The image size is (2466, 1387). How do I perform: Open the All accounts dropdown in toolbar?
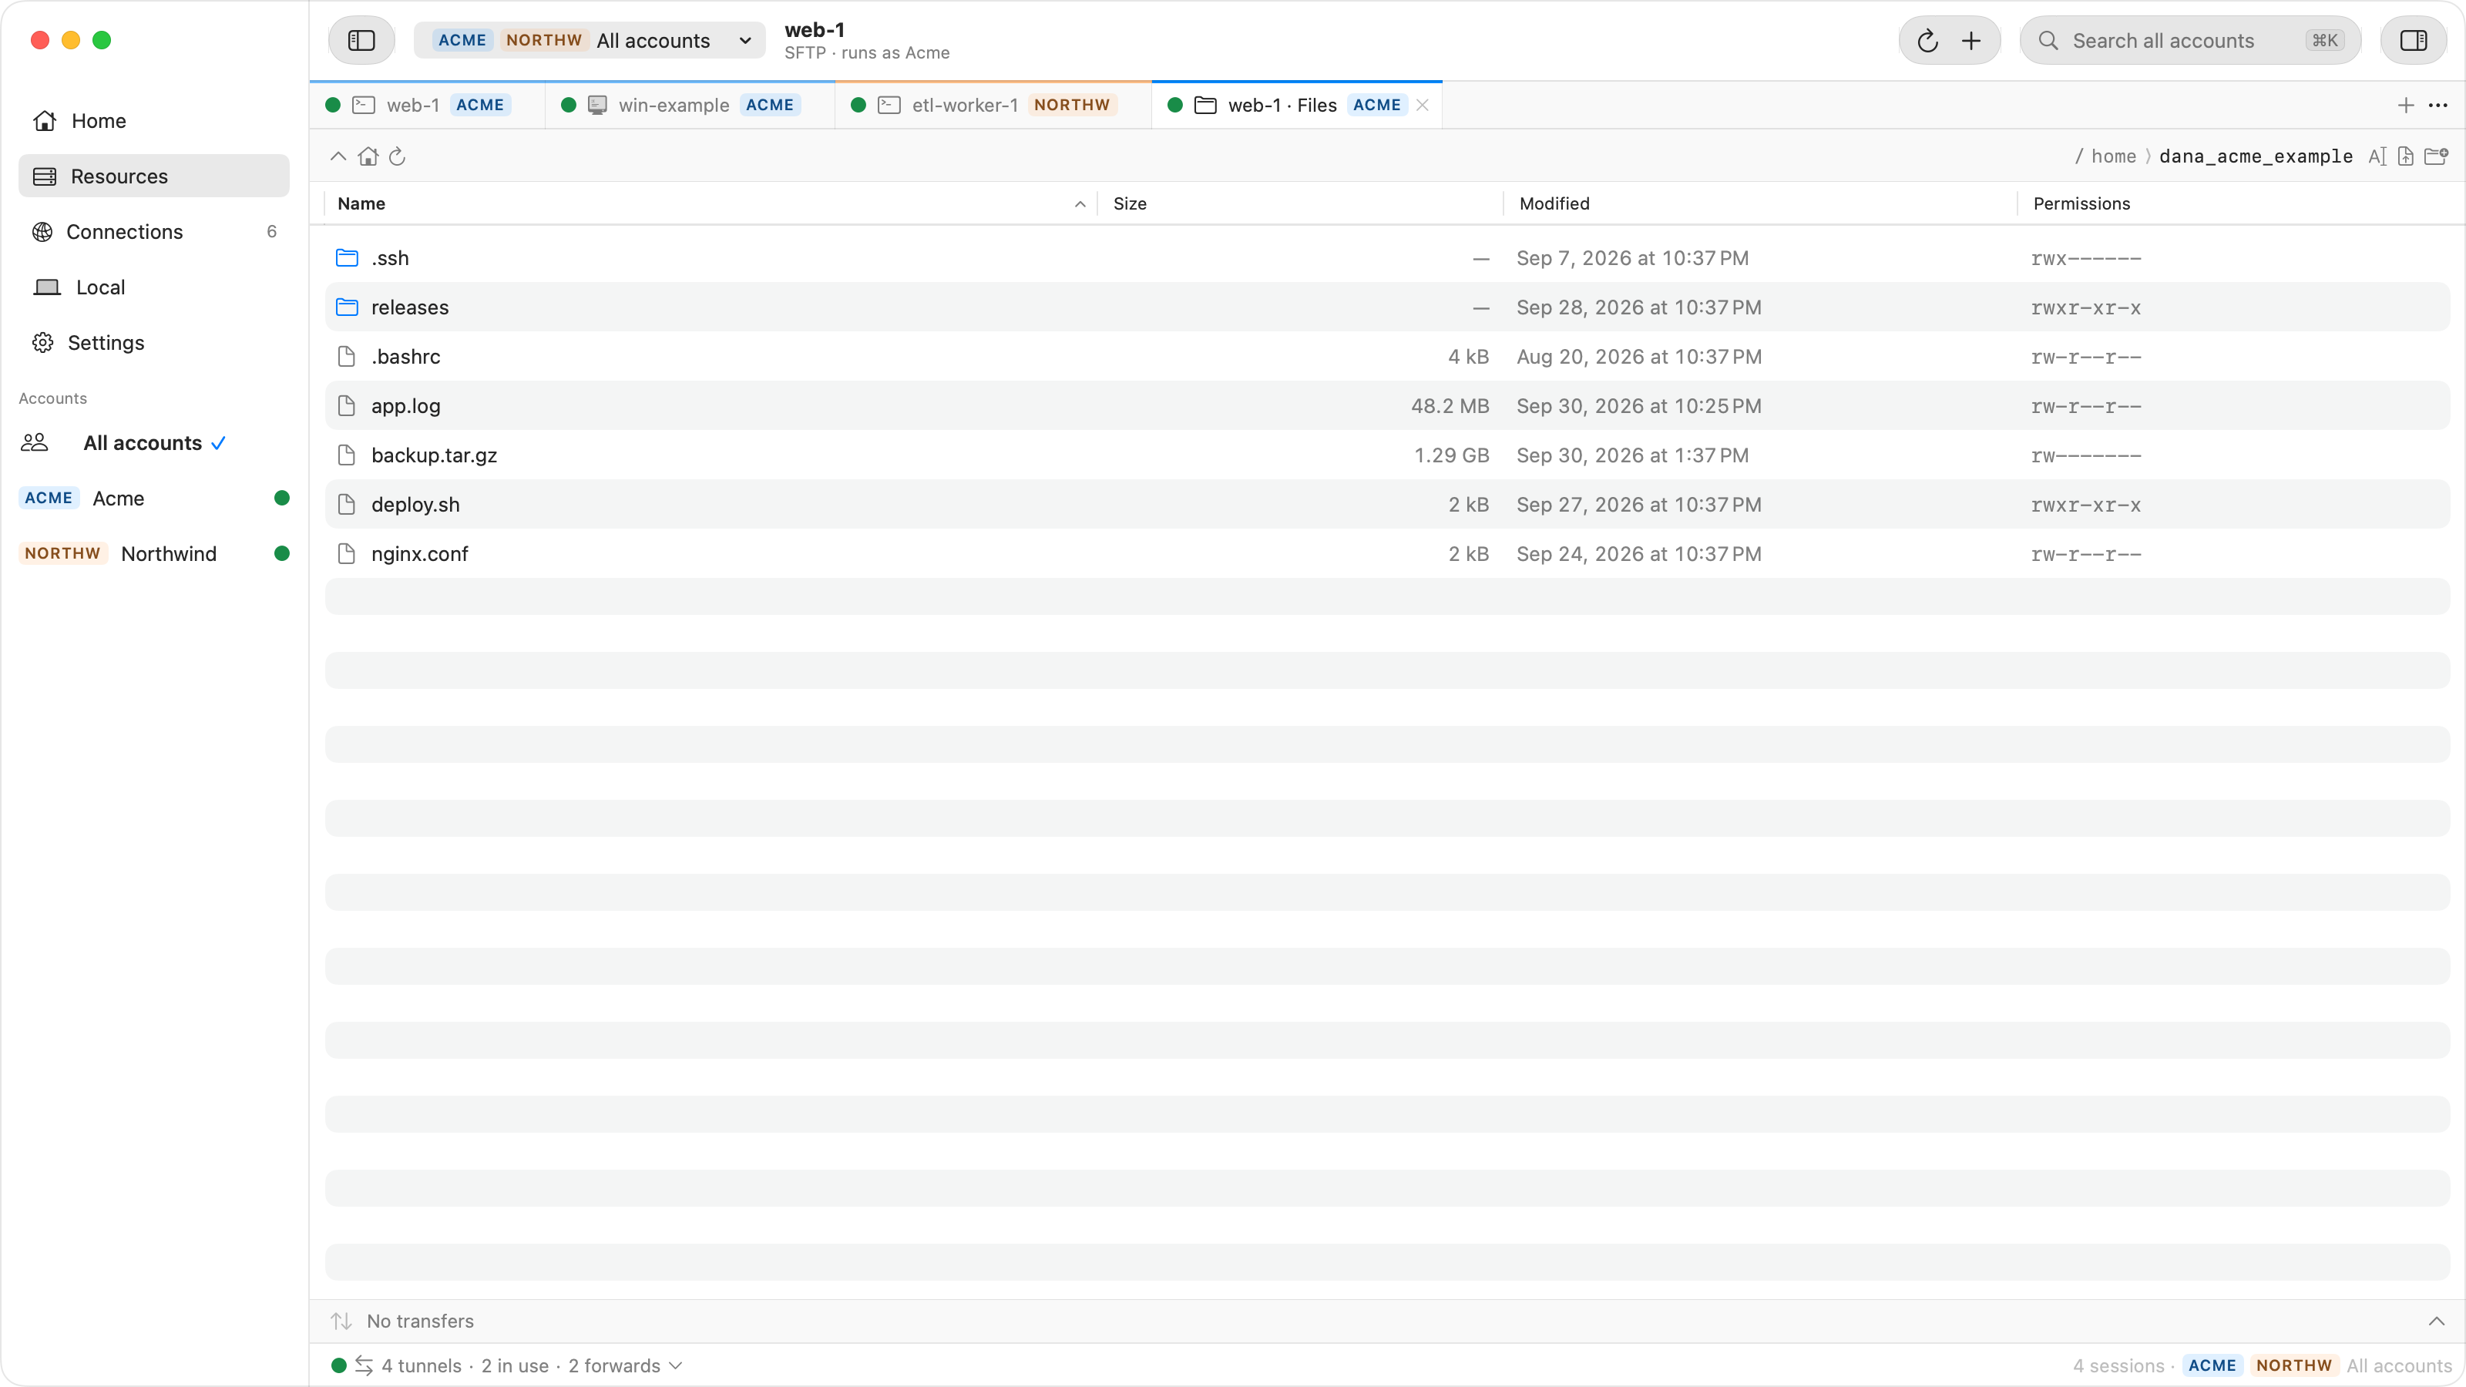[590, 40]
